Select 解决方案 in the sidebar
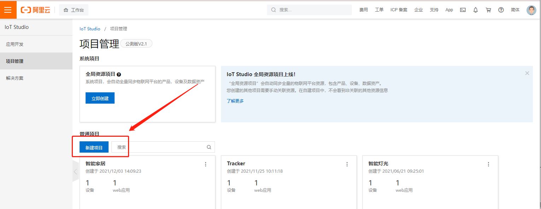Screen dimensions: 541x209 pos(36,78)
